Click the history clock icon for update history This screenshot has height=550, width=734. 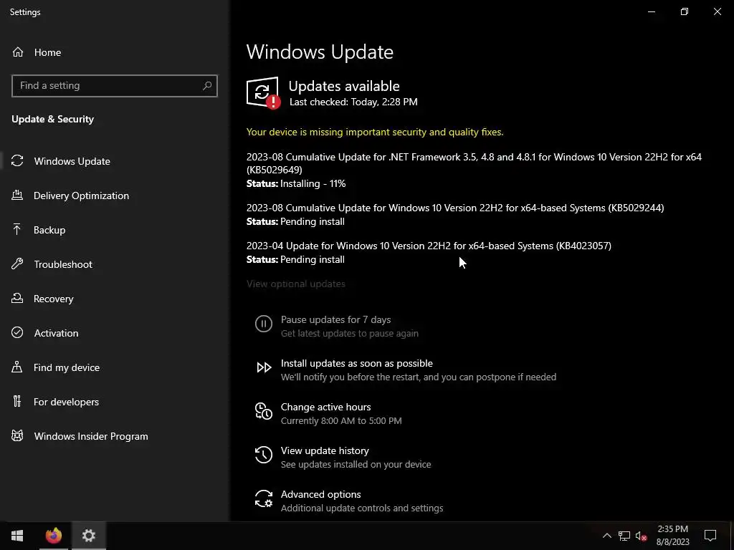tap(264, 455)
